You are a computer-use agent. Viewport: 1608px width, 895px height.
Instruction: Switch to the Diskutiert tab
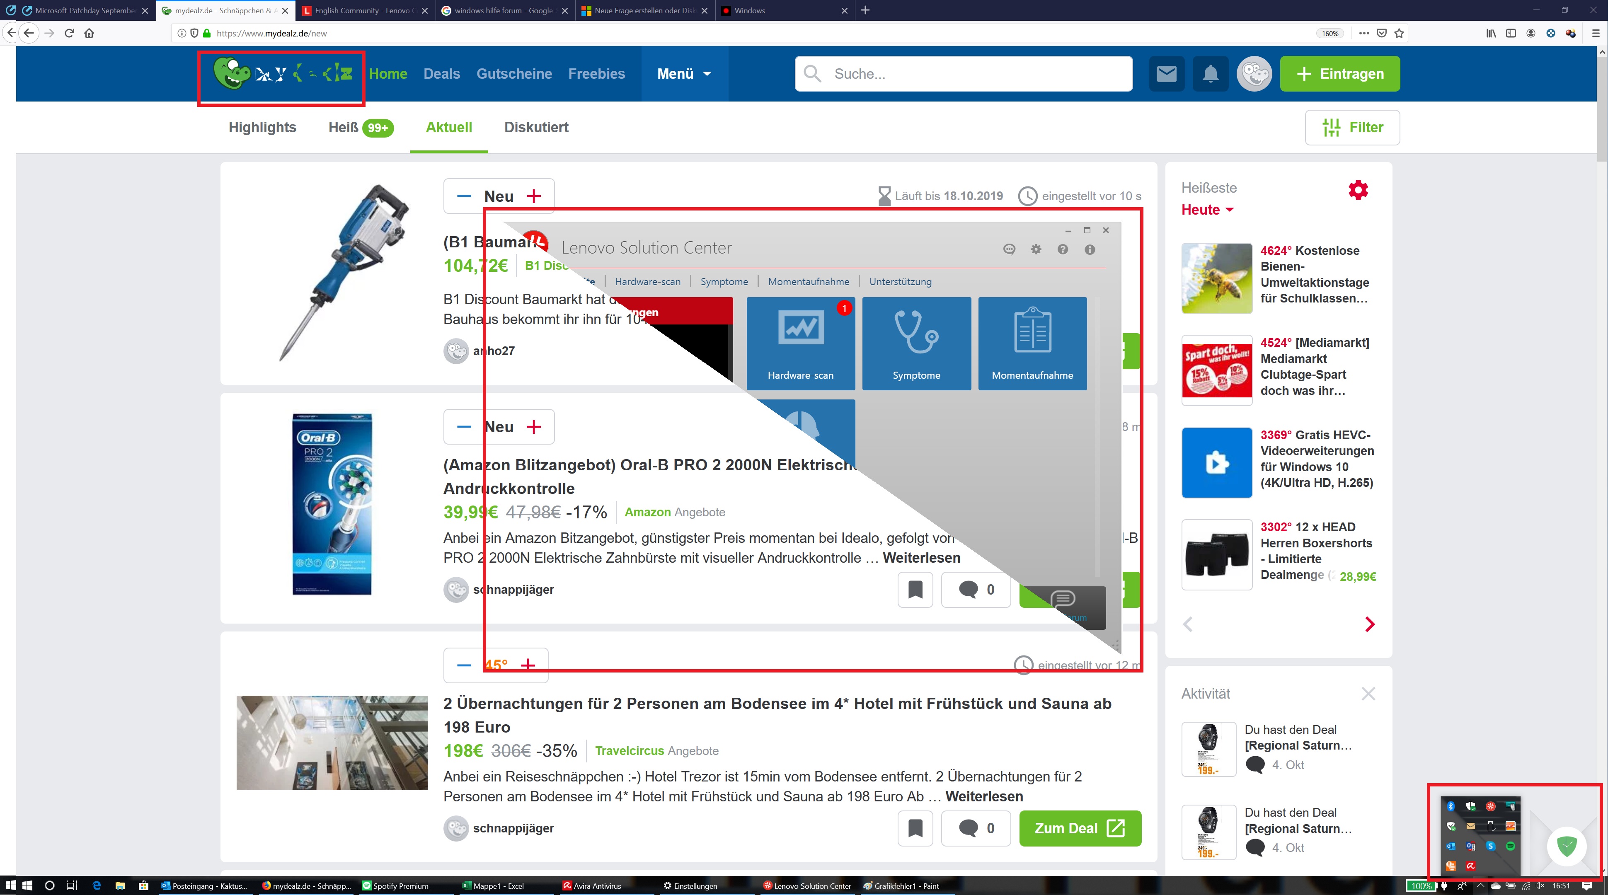[535, 127]
